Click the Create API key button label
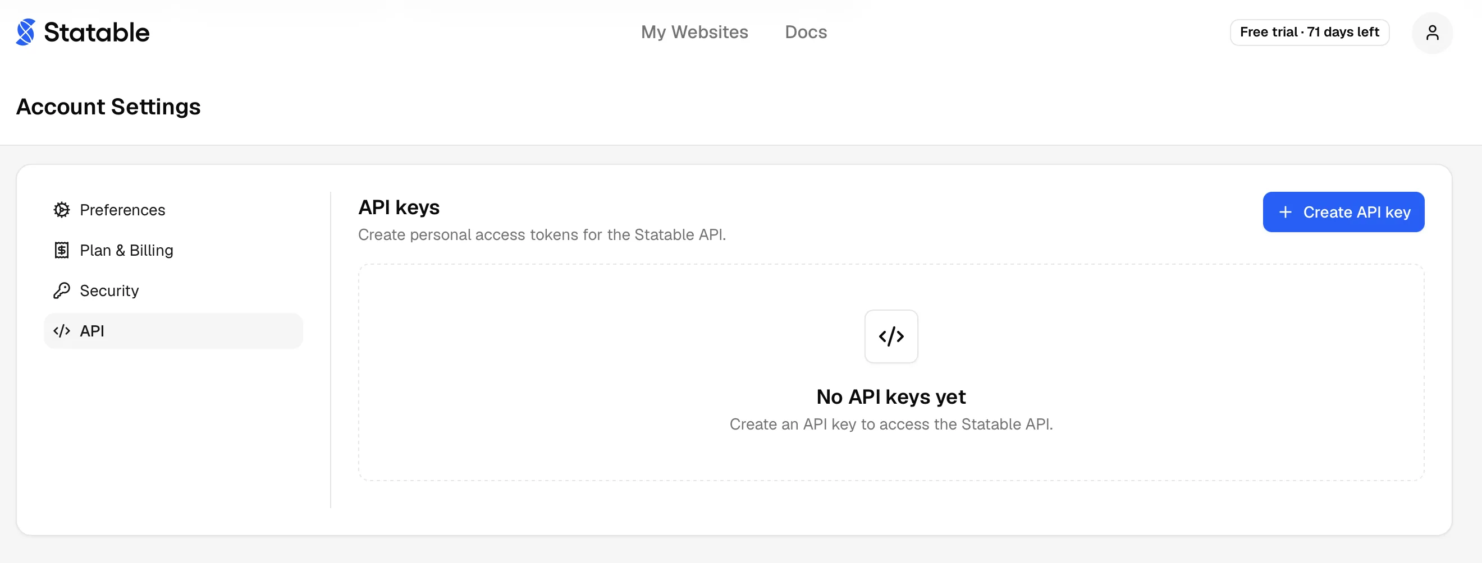The image size is (1482, 563). tap(1357, 212)
